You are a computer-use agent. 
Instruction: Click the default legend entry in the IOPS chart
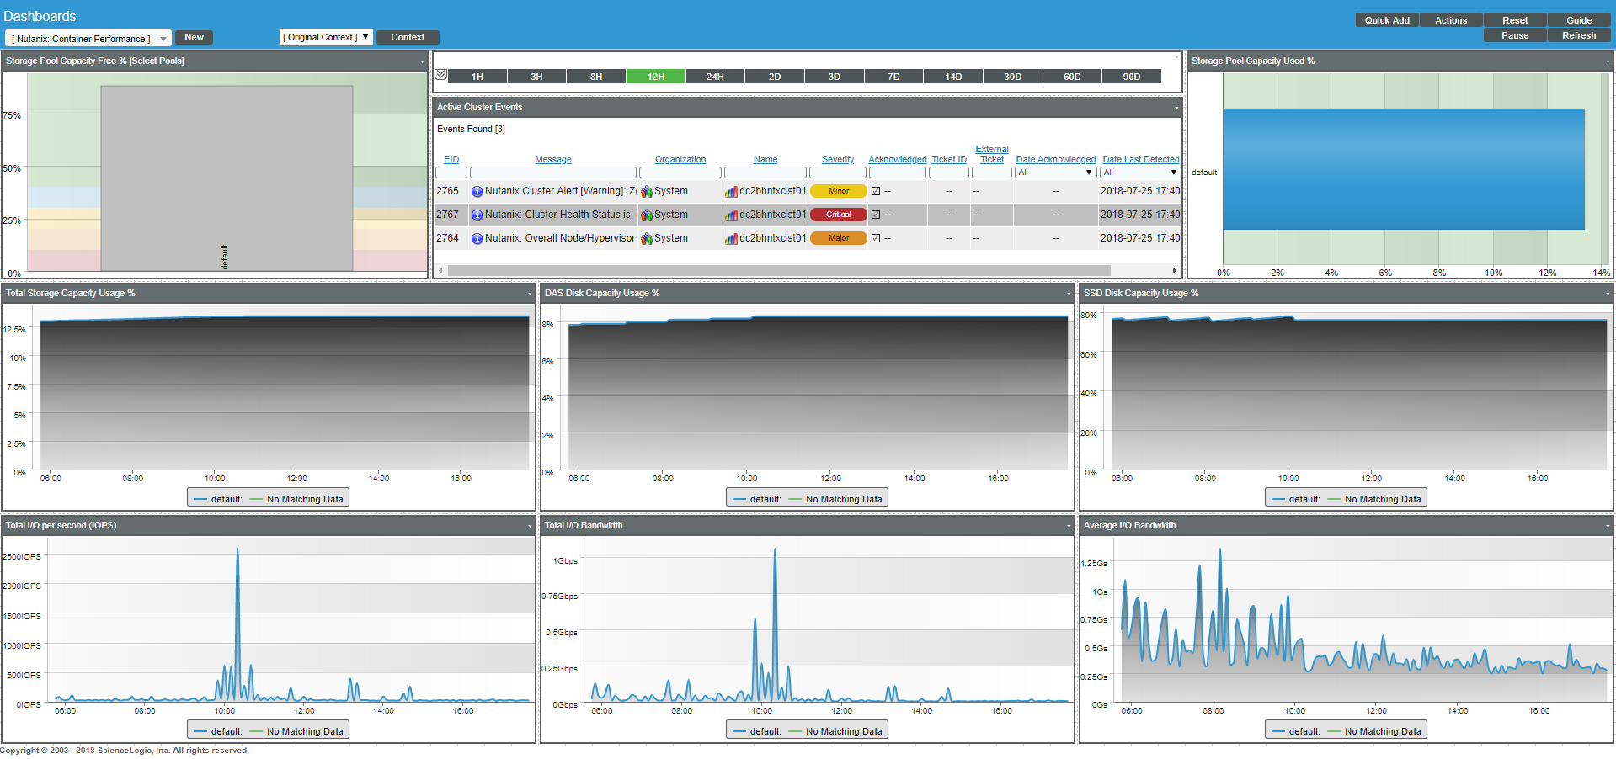(218, 732)
